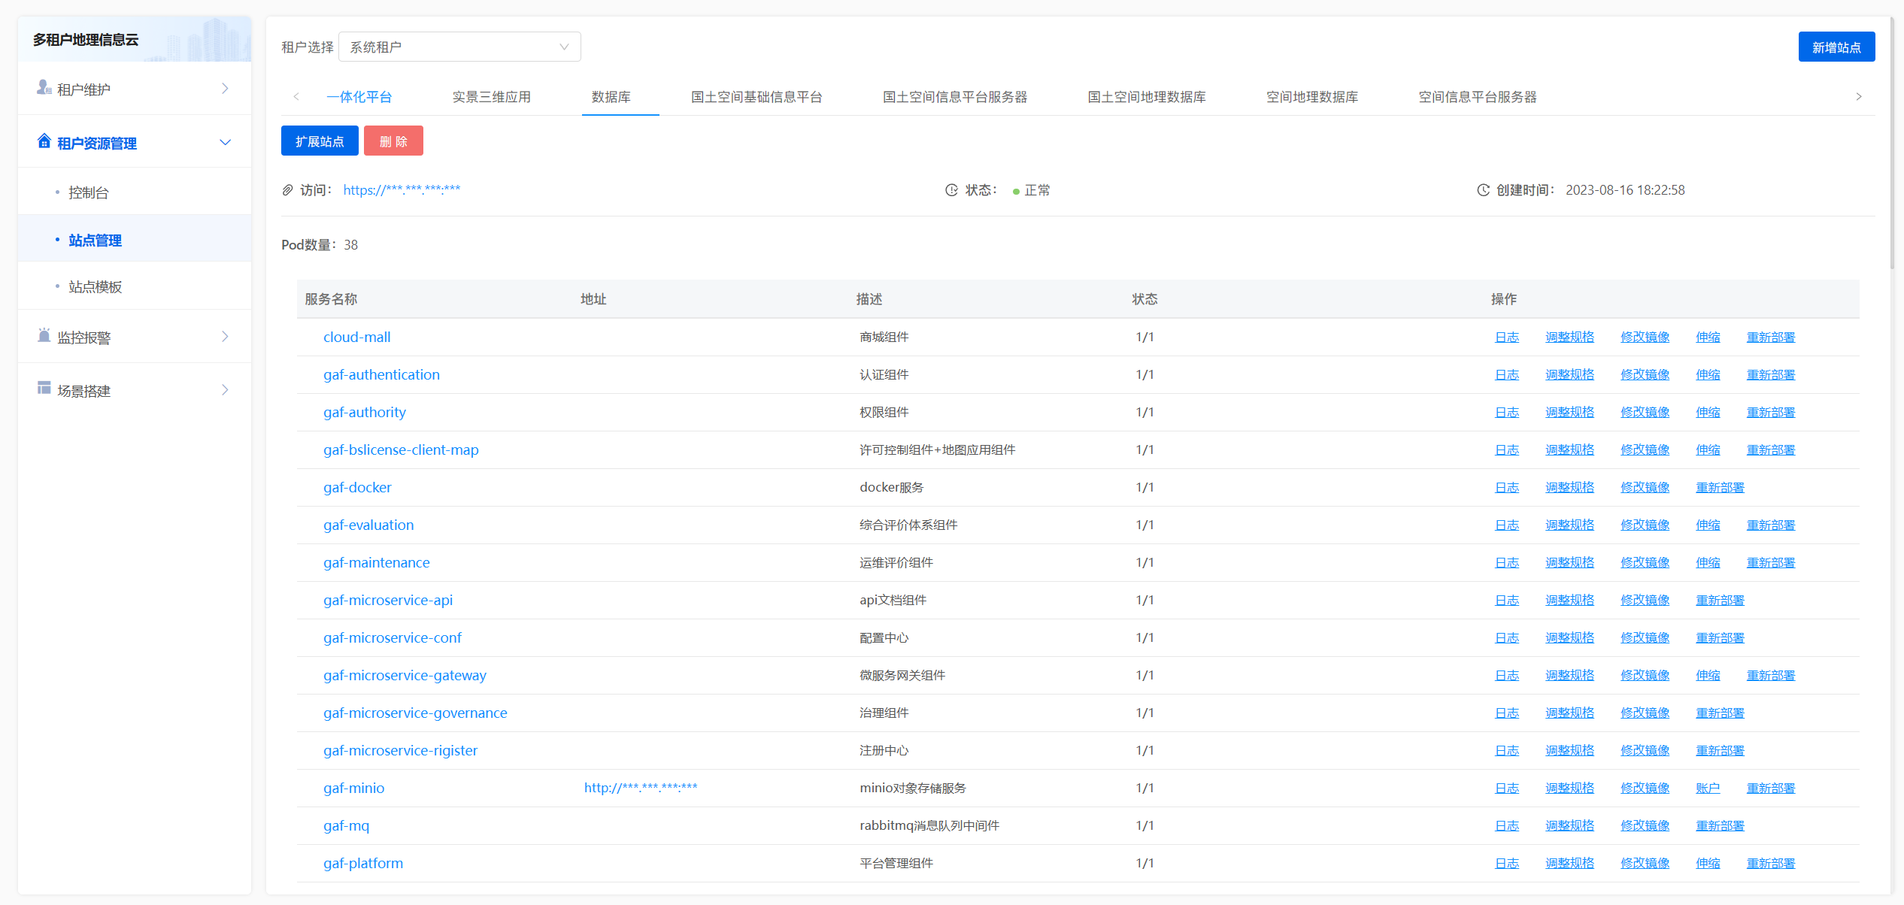Click 账户 link for gaf-minio

1707,788
